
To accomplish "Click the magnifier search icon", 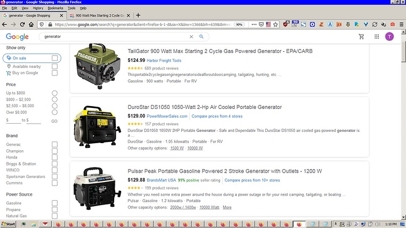I will coord(201,37).
